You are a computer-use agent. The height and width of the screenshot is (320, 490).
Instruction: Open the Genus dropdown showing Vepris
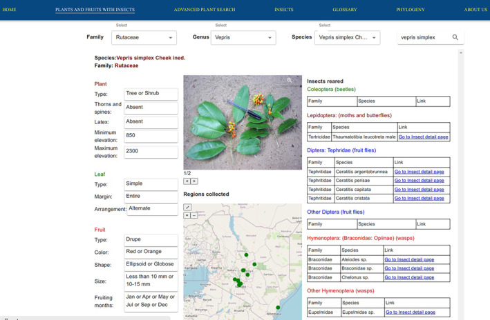pyautogui.click(x=243, y=37)
